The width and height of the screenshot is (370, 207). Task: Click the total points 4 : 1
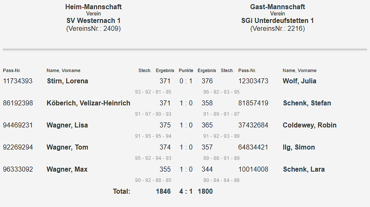click(x=186, y=192)
